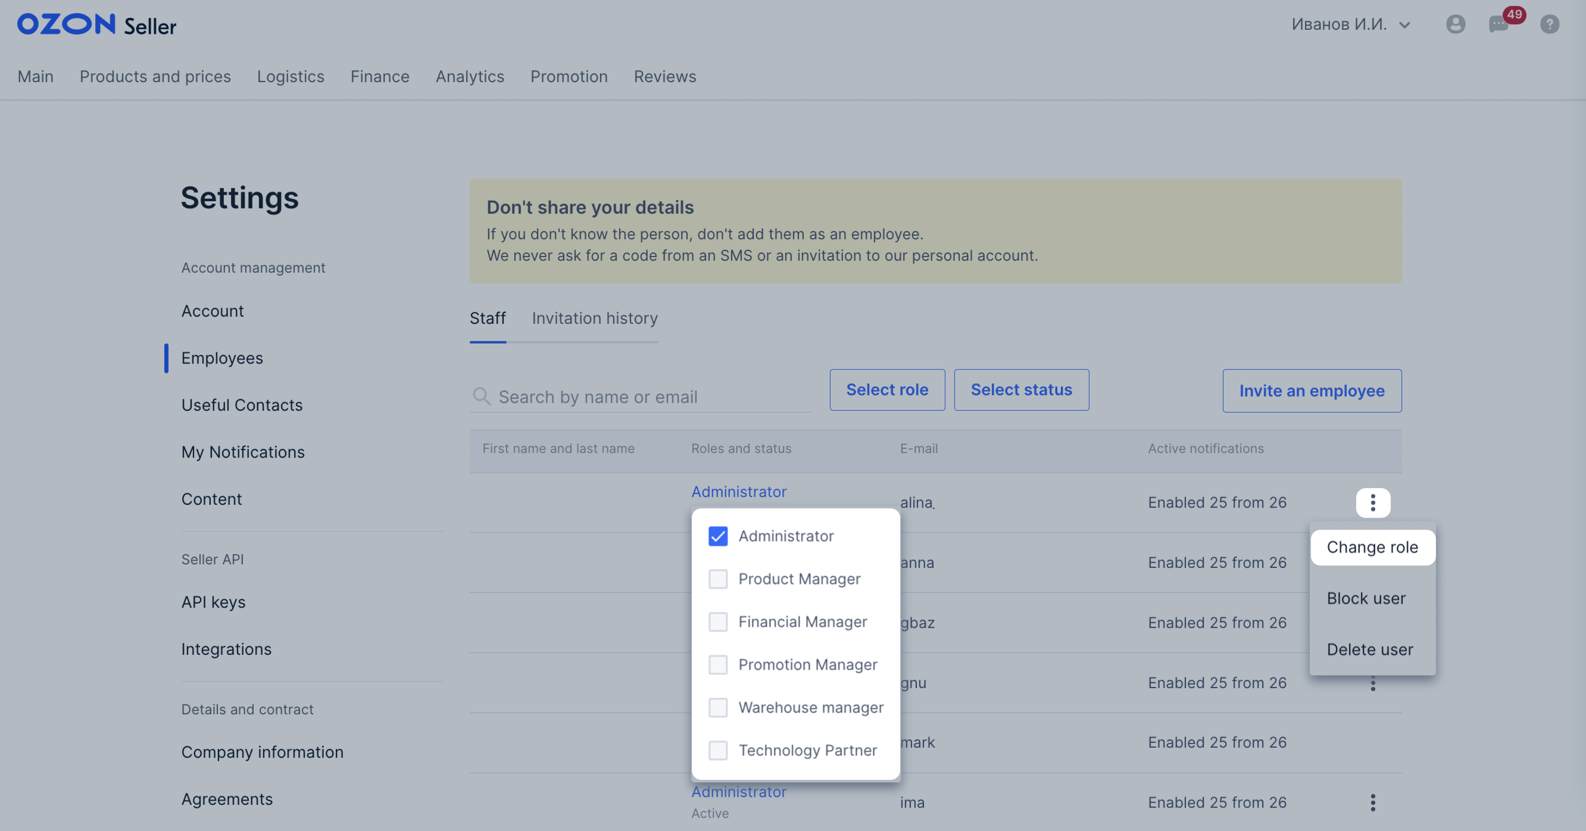This screenshot has height=831, width=1586.
Task: Go to My Notifications in sidebar
Action: [243, 452]
